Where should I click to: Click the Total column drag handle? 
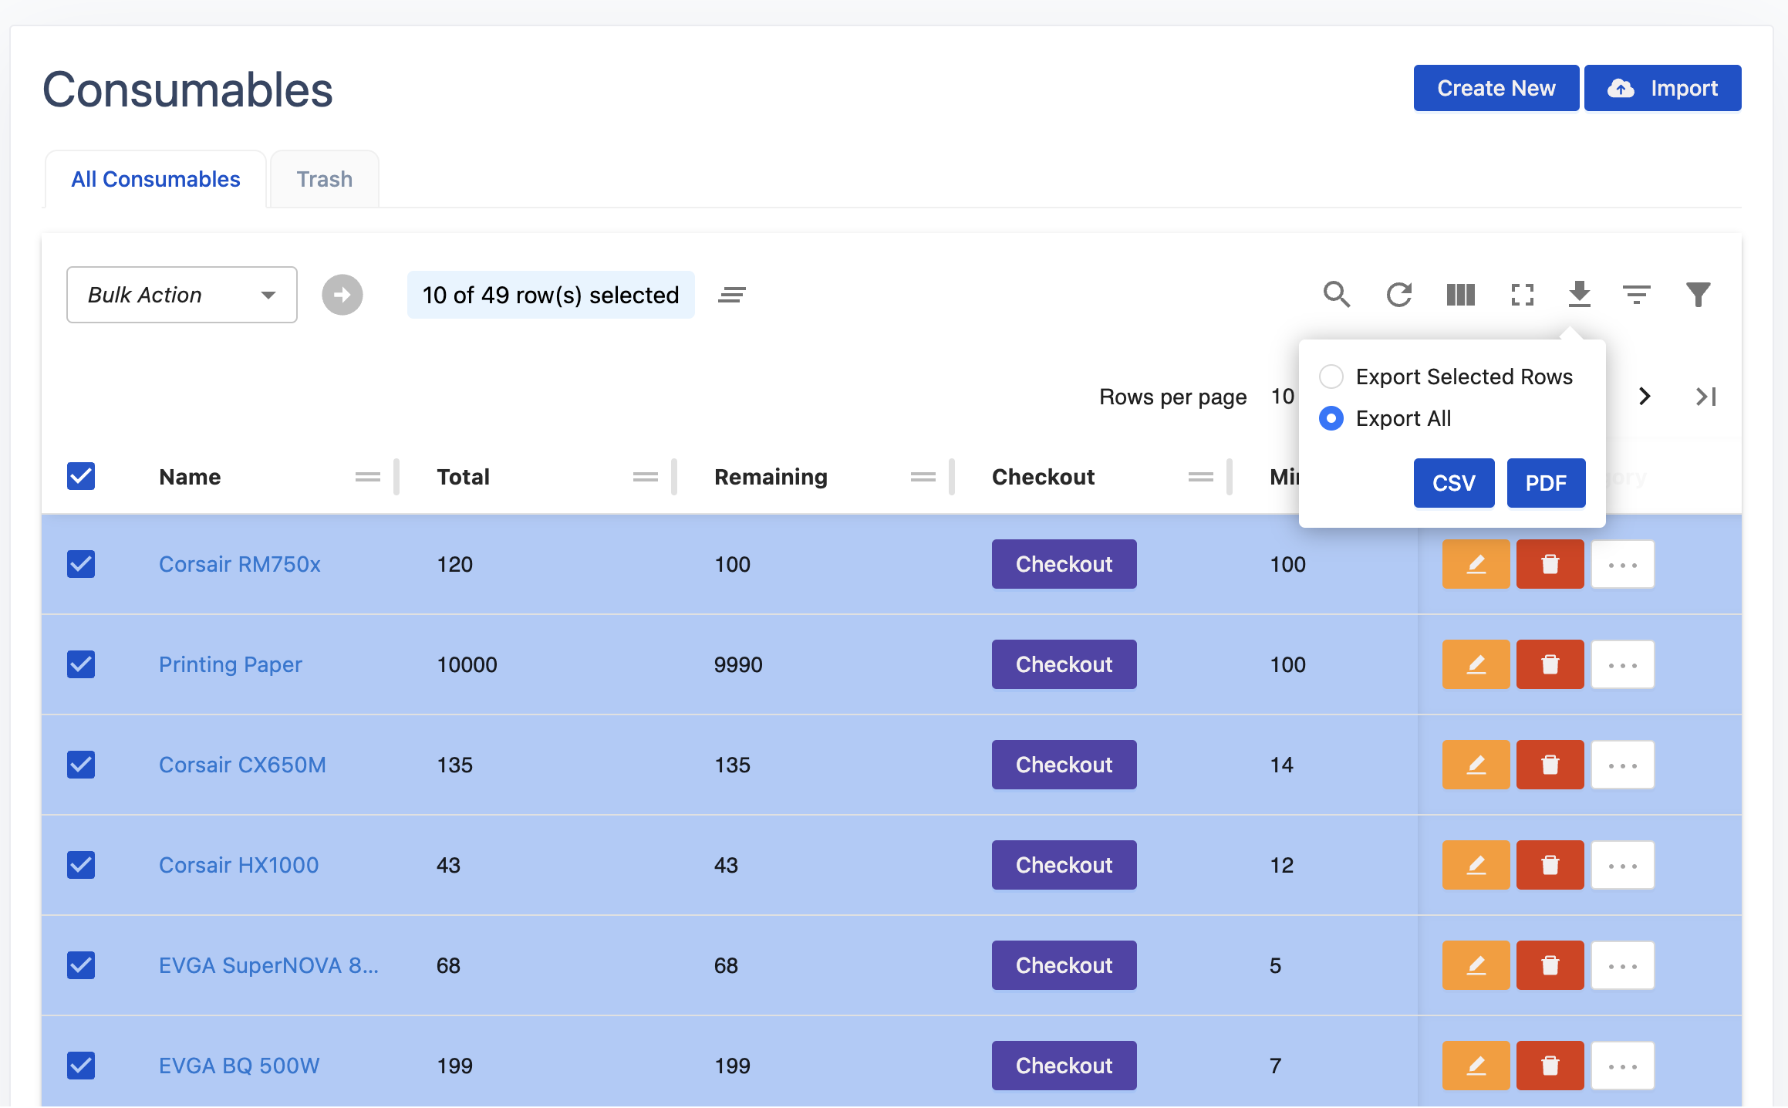click(x=646, y=477)
